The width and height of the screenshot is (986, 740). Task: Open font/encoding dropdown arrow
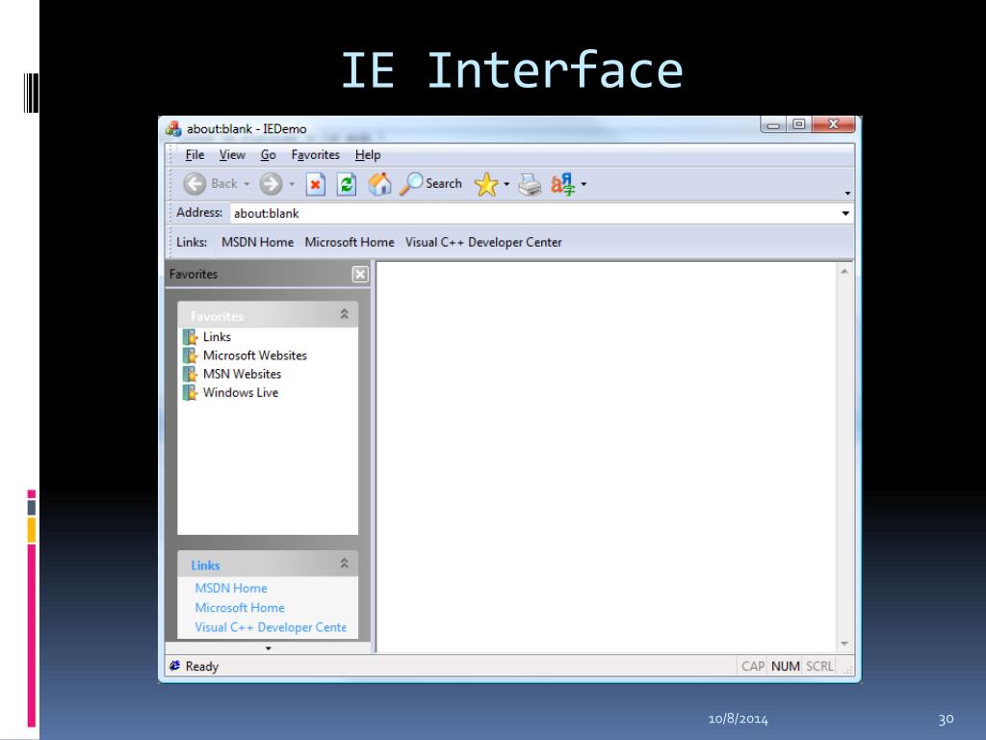point(584,184)
